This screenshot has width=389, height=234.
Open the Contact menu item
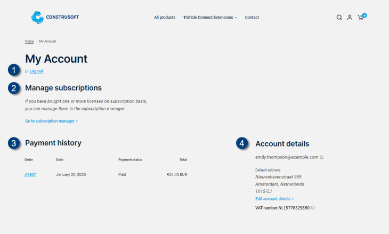click(x=252, y=18)
